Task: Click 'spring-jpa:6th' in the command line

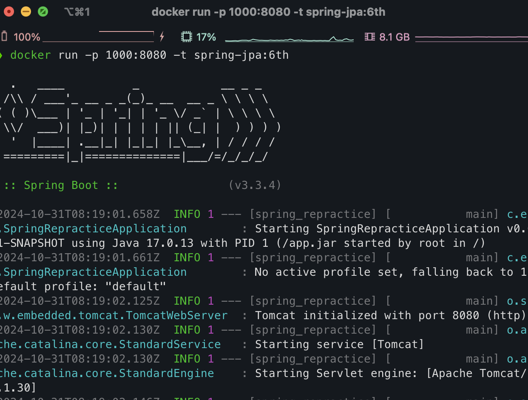Action: 241,55
